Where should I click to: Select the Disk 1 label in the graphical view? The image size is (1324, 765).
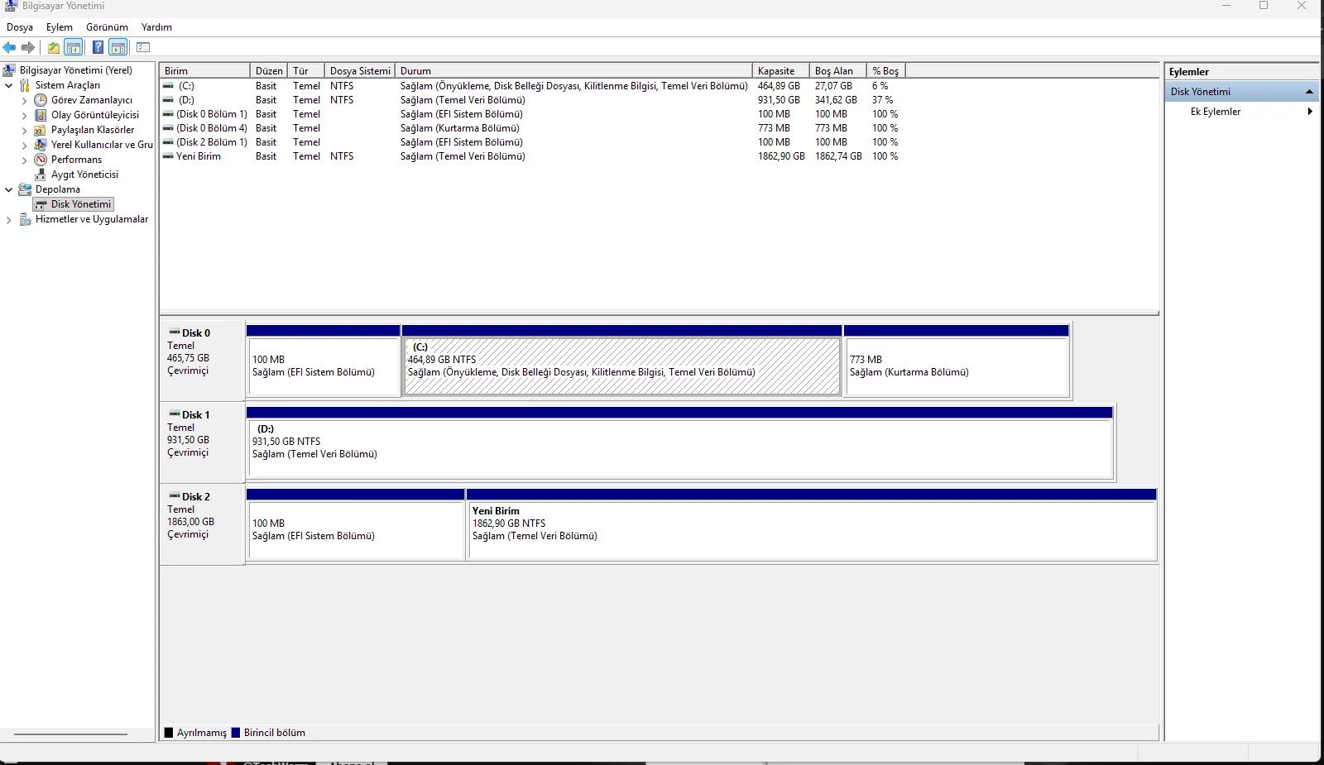click(196, 415)
